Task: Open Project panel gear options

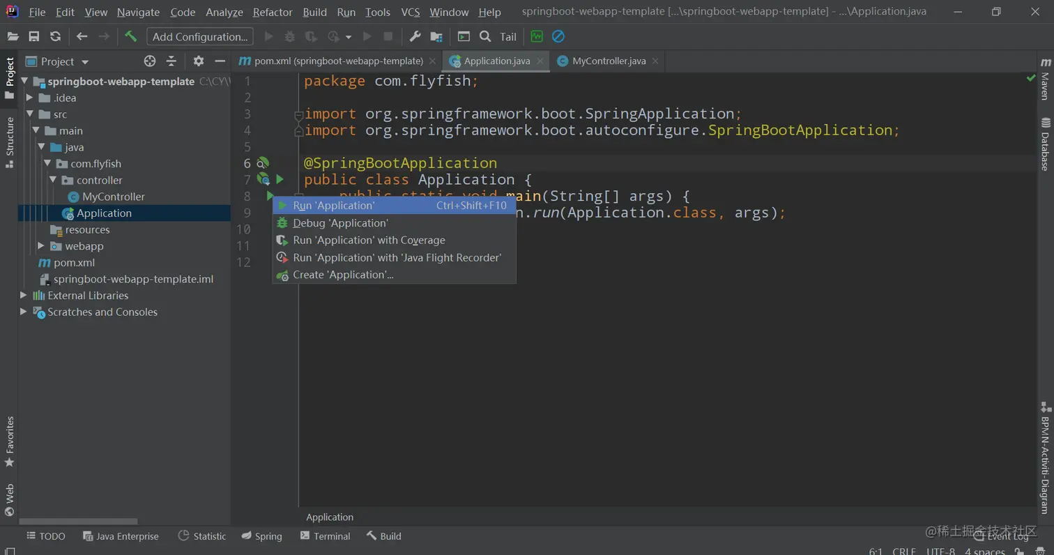Action: (199, 61)
